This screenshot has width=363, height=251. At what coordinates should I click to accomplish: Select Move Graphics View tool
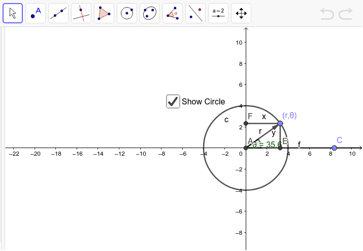[241, 14]
